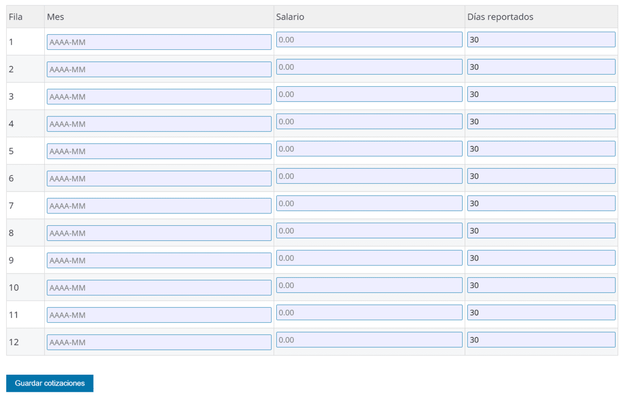Screen dimensions: 624x395
Task: Select the Salario field in row 4
Action: click(369, 121)
